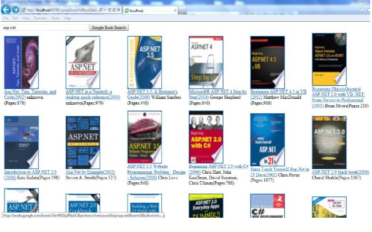Click author text Steven A. Smith(Pages:527)
The width and height of the screenshot is (372, 232).
[x=91, y=178]
